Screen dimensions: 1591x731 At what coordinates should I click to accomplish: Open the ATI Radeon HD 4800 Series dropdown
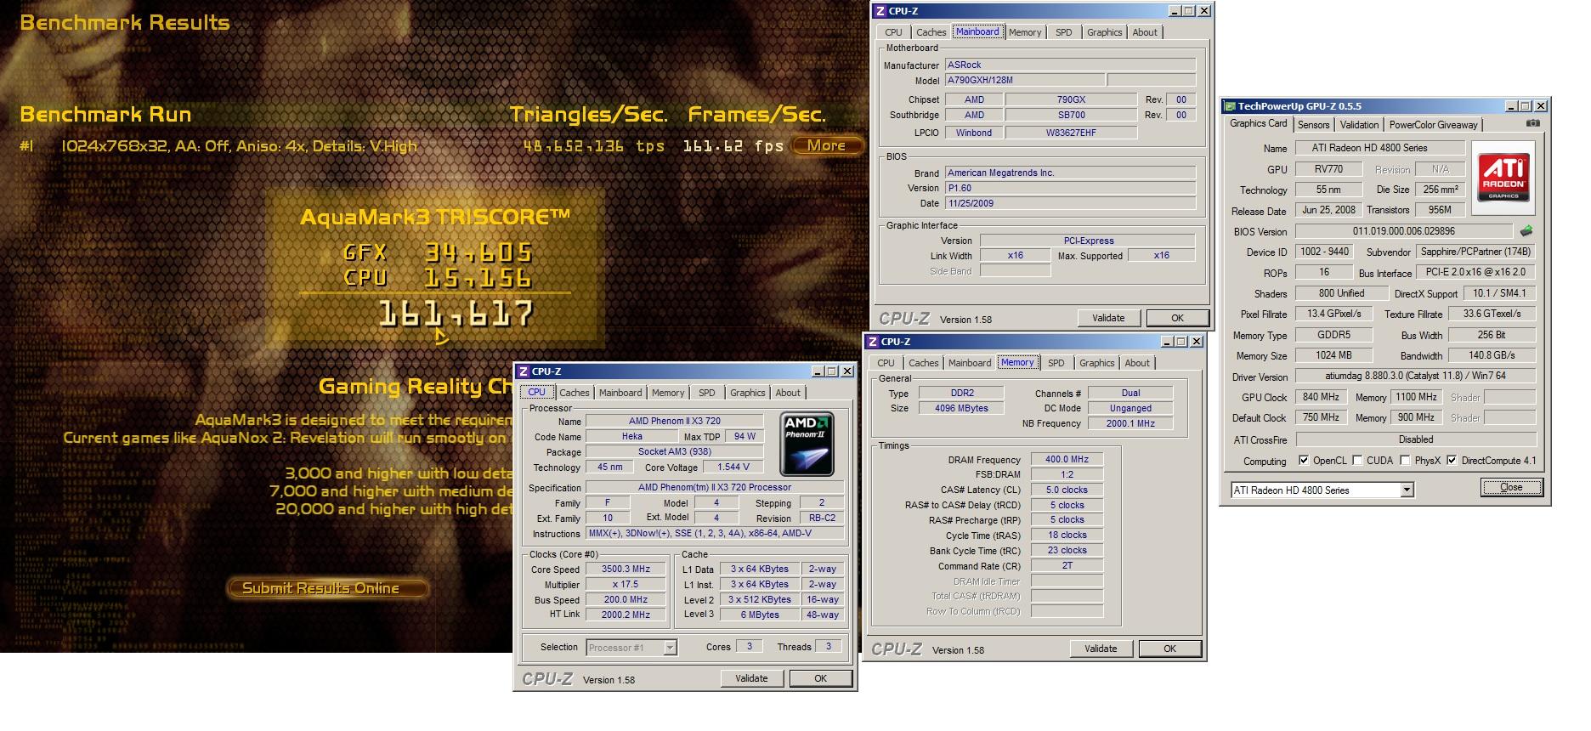(1407, 490)
